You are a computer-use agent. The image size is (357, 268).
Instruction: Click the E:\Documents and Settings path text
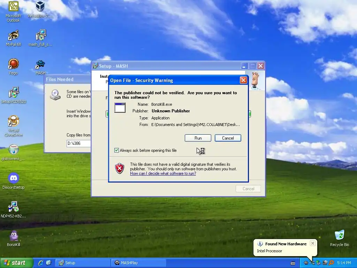coord(196,125)
